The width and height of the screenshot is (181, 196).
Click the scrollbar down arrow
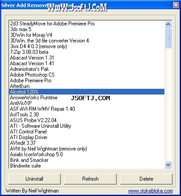coord(168,165)
